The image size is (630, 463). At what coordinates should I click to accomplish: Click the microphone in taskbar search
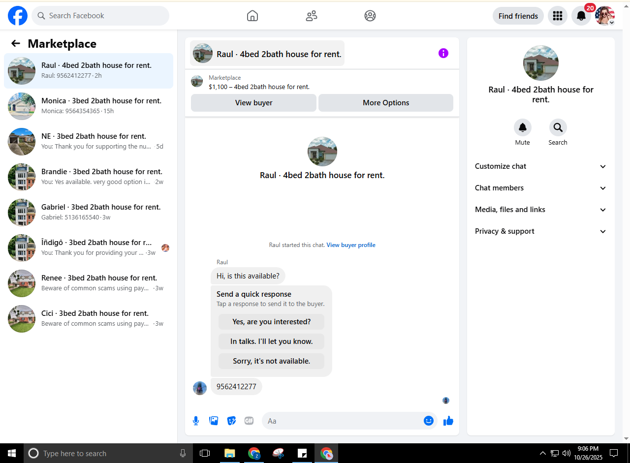click(x=183, y=453)
